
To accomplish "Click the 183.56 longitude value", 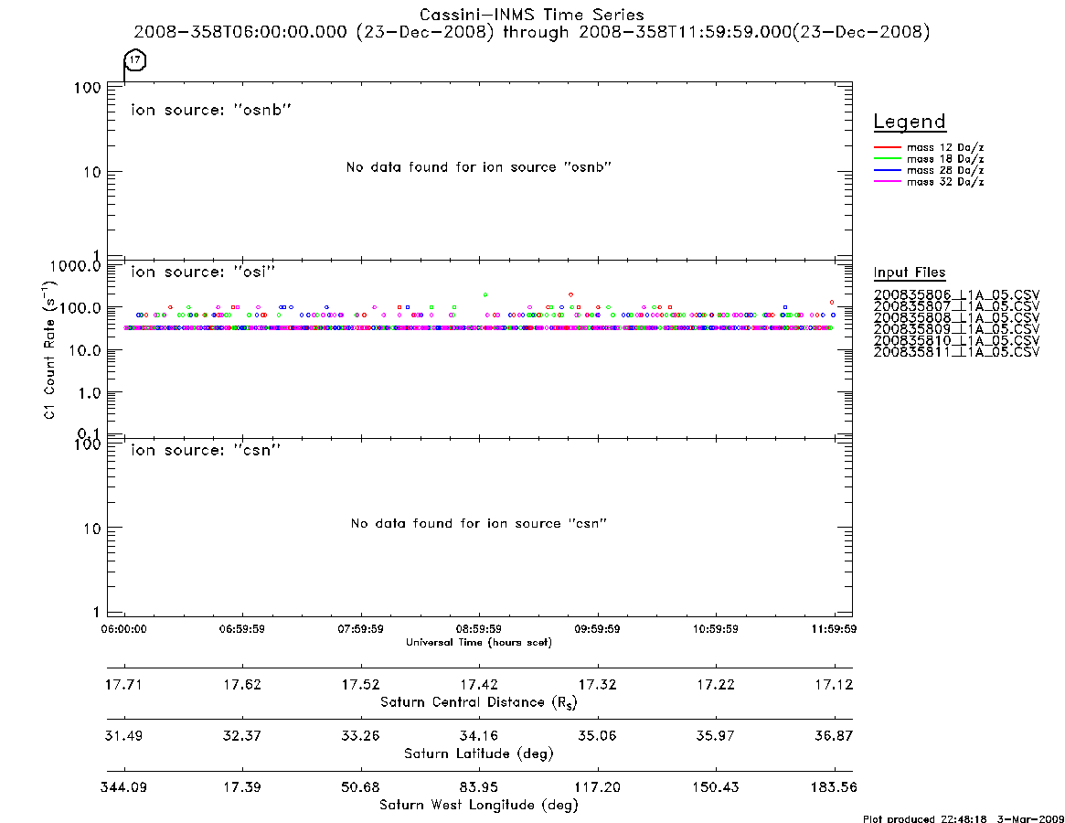I will (834, 787).
